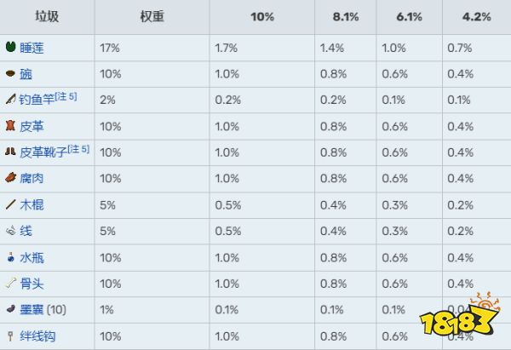Click the leather item icon
The width and height of the screenshot is (511, 350).
[x=11, y=126]
